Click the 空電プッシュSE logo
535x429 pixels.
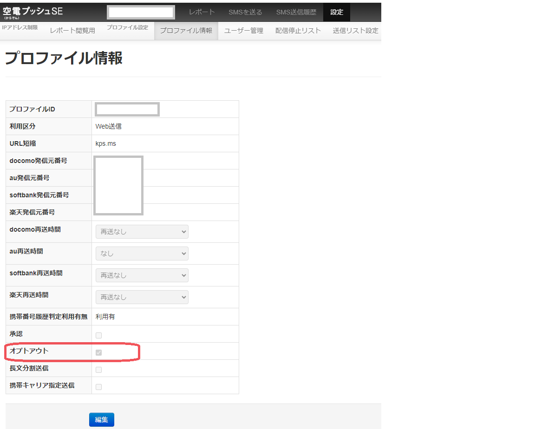(x=33, y=12)
